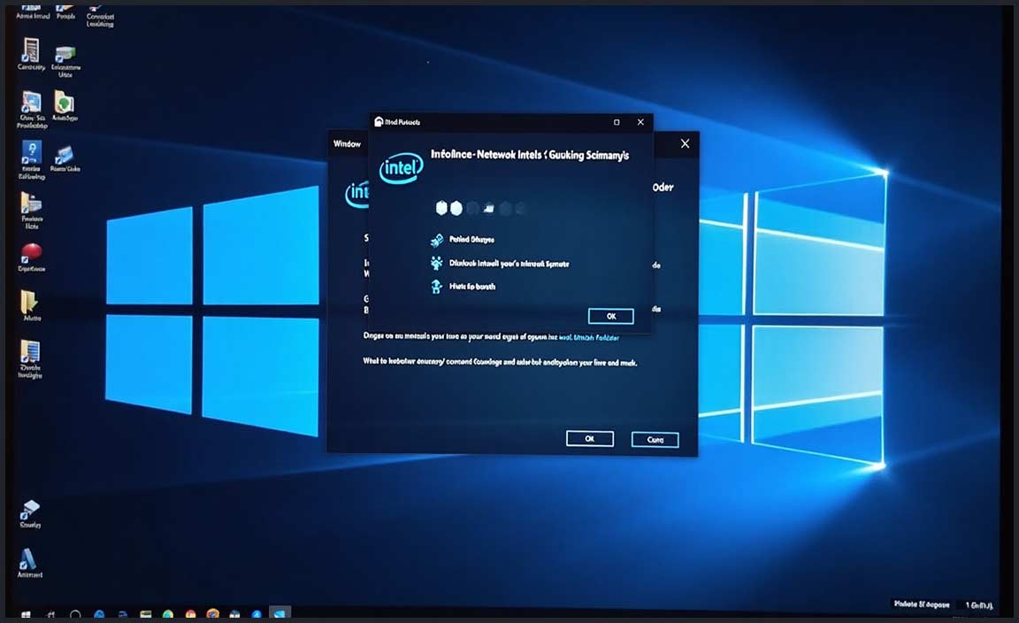Open the folder with green shield desktop icon

(x=64, y=102)
